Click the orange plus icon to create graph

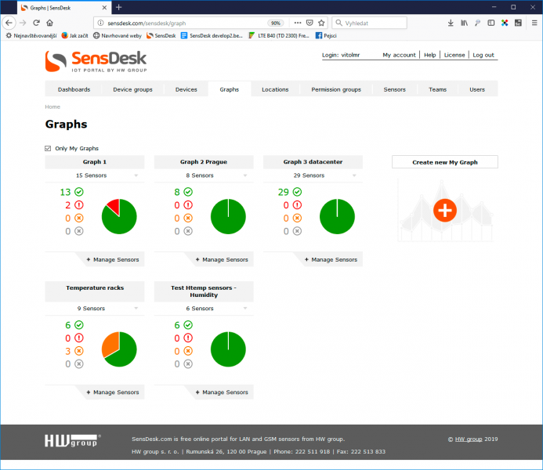point(444,210)
